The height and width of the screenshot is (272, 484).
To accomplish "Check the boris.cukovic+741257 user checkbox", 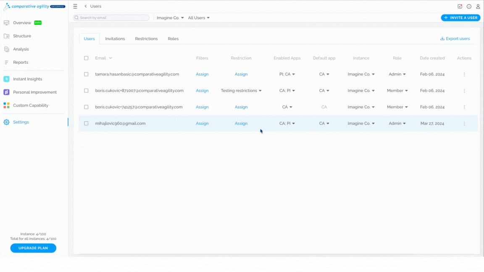I will pos(86,107).
